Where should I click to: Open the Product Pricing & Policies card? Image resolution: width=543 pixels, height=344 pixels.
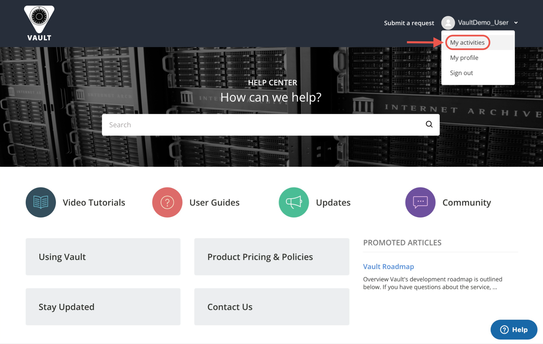(272, 257)
